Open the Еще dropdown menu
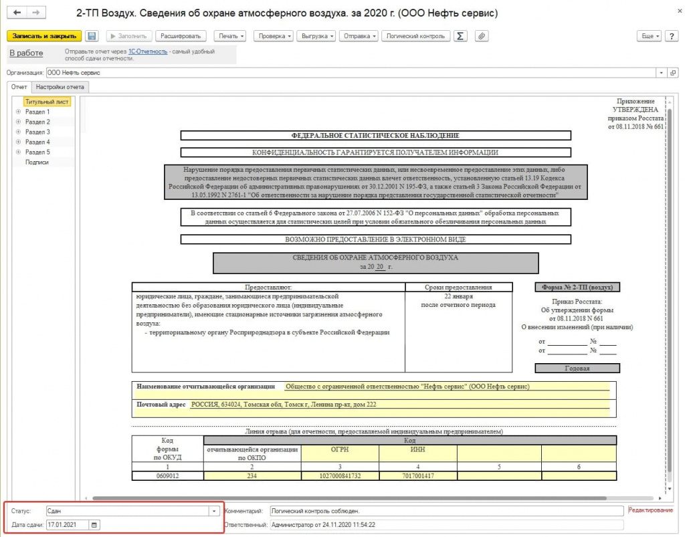The height and width of the screenshot is (537, 685). click(649, 36)
